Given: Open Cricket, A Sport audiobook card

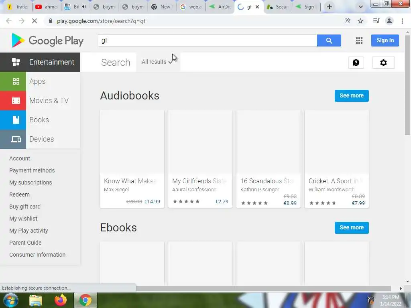Looking at the screenshot, I should [x=337, y=159].
